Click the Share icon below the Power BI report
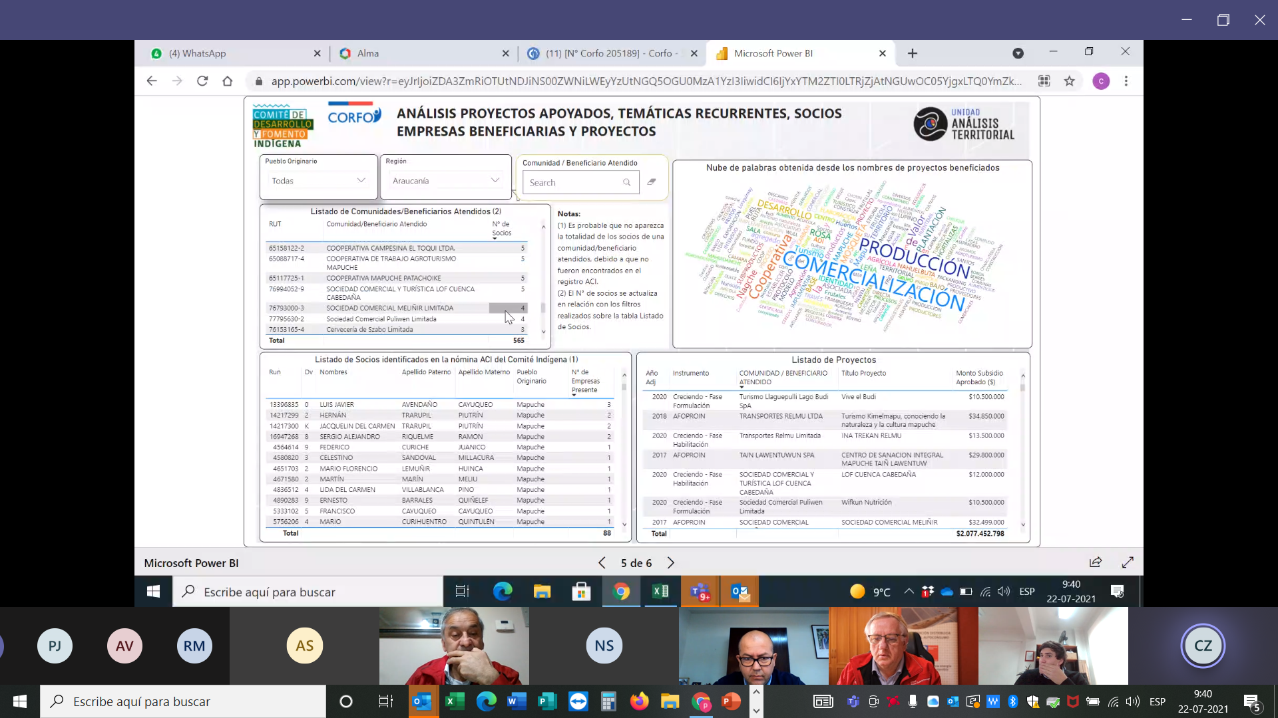Image resolution: width=1278 pixels, height=718 pixels. pos(1095,562)
